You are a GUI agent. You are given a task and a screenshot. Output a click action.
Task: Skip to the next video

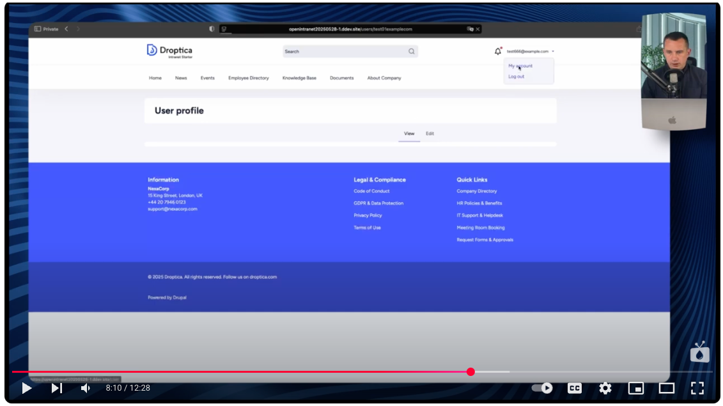click(57, 388)
